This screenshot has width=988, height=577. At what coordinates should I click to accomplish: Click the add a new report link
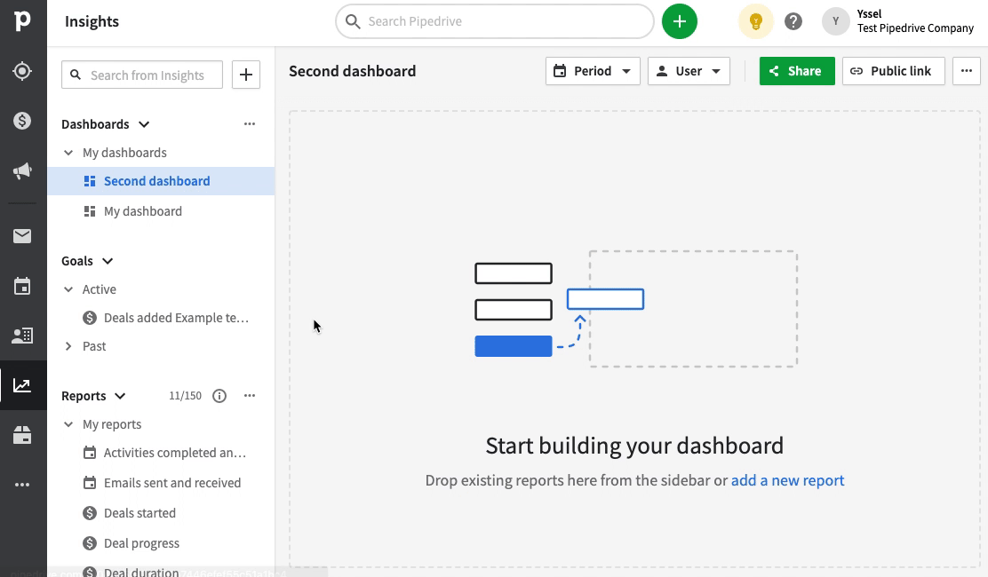click(x=787, y=480)
